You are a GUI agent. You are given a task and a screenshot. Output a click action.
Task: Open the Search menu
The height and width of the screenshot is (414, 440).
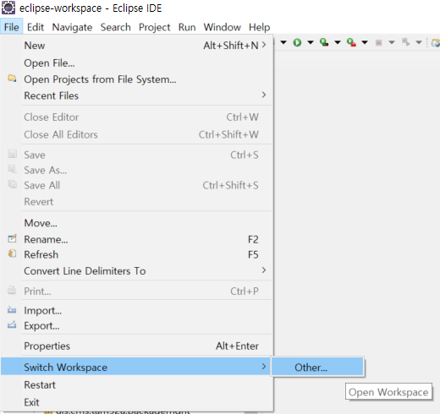click(116, 27)
